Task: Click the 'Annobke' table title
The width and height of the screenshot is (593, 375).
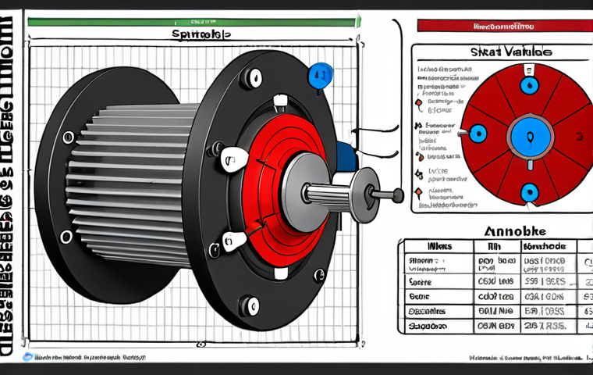Action: (515, 231)
